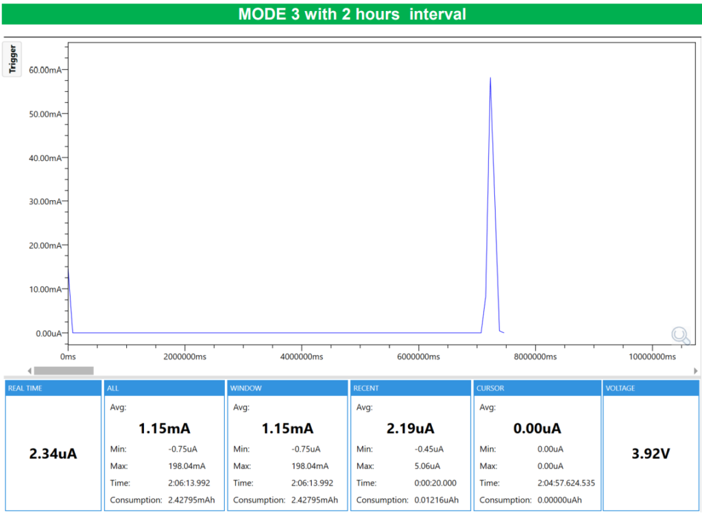This screenshot has height=516, width=702.
Task: Click the 4000000ms x-axis label
Action: tap(301, 356)
